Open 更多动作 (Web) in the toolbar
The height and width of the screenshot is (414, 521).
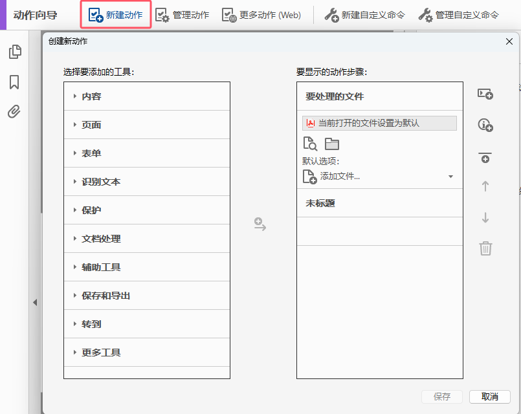click(x=261, y=15)
